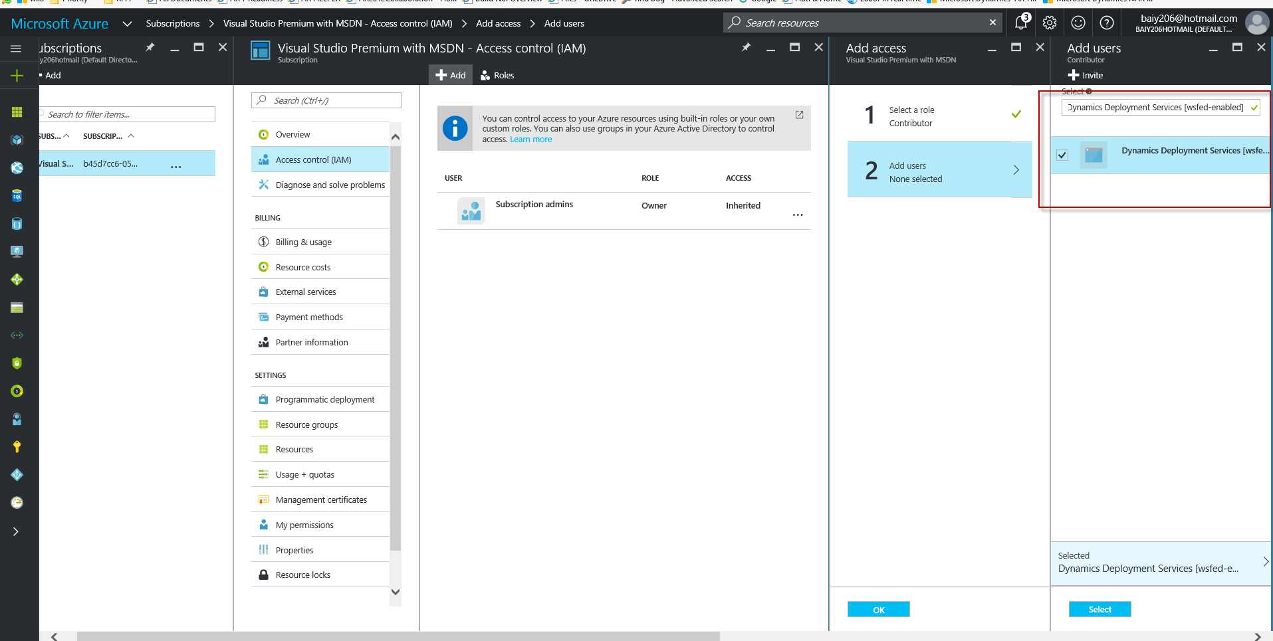
Task: Expand Microsoft Azure portal dropdown chevron
Action: click(127, 24)
